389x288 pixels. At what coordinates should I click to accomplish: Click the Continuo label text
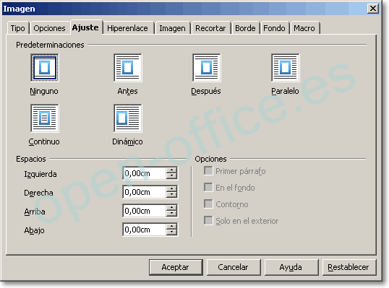click(x=44, y=141)
